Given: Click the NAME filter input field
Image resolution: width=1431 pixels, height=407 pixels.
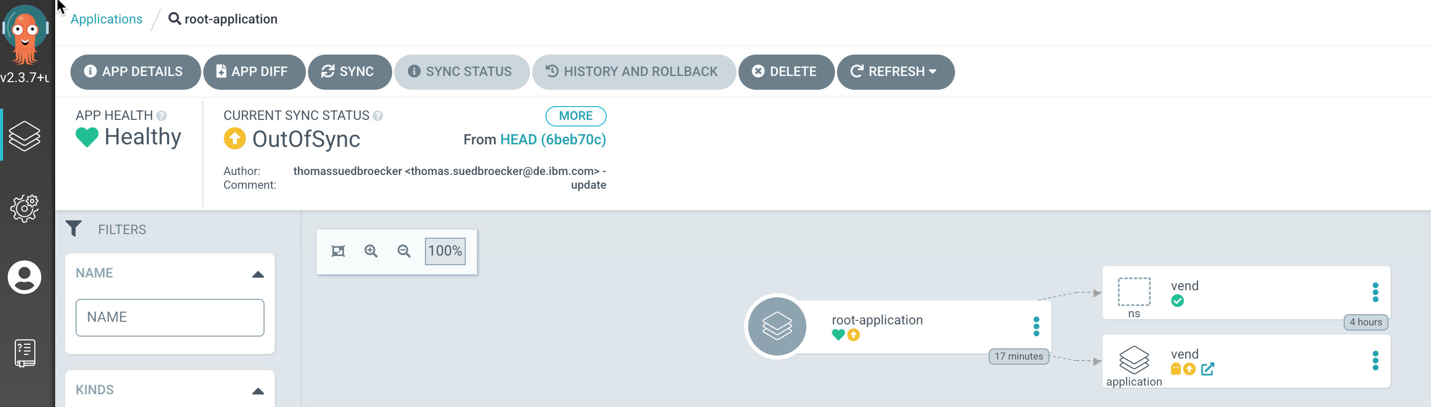Looking at the screenshot, I should click(x=170, y=317).
